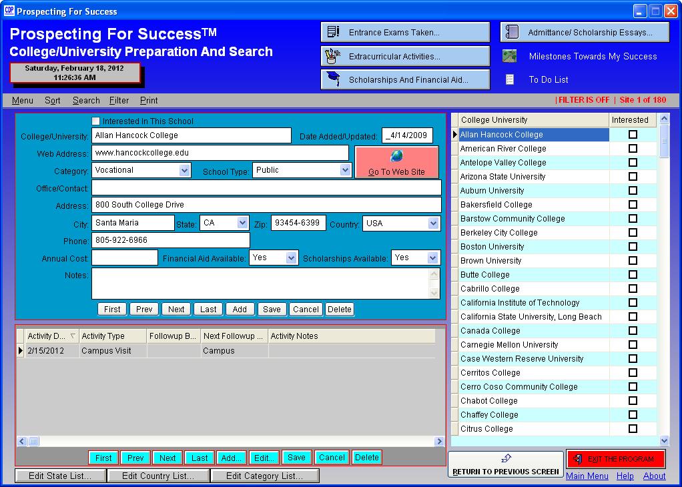Viewport: 682px width, 487px height.
Task: Open the Search menu
Action: point(86,101)
